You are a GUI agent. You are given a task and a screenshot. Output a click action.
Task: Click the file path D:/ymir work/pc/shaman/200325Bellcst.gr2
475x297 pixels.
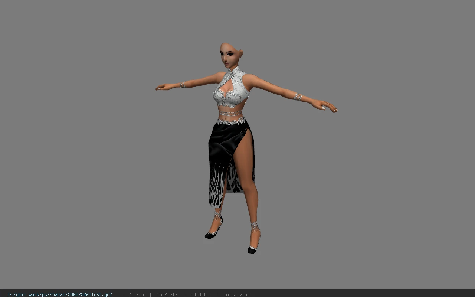tap(60, 294)
